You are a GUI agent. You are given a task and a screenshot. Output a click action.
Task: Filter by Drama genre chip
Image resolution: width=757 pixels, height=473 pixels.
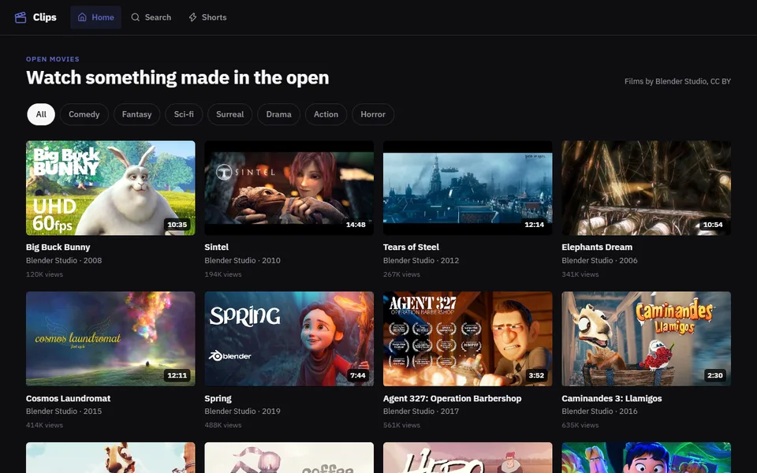[x=278, y=114]
